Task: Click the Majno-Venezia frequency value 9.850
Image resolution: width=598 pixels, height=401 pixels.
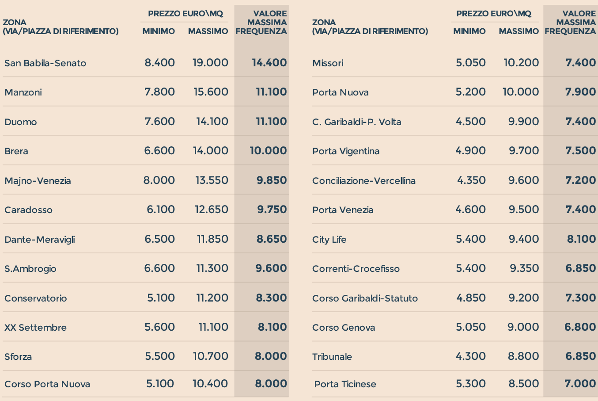Action: pyautogui.click(x=272, y=180)
